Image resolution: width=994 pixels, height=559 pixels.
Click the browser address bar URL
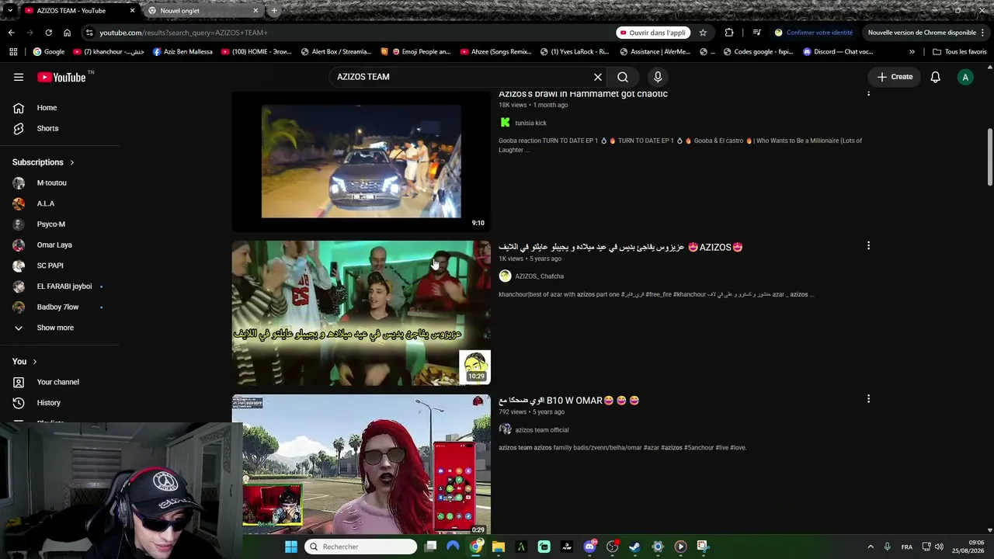coord(183,33)
